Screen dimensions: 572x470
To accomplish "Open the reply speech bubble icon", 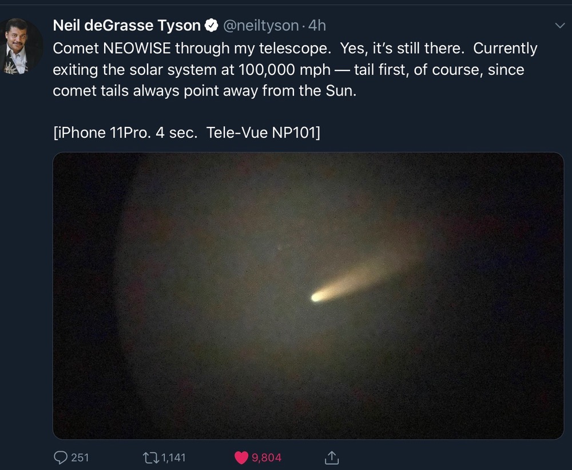I will click(61, 457).
